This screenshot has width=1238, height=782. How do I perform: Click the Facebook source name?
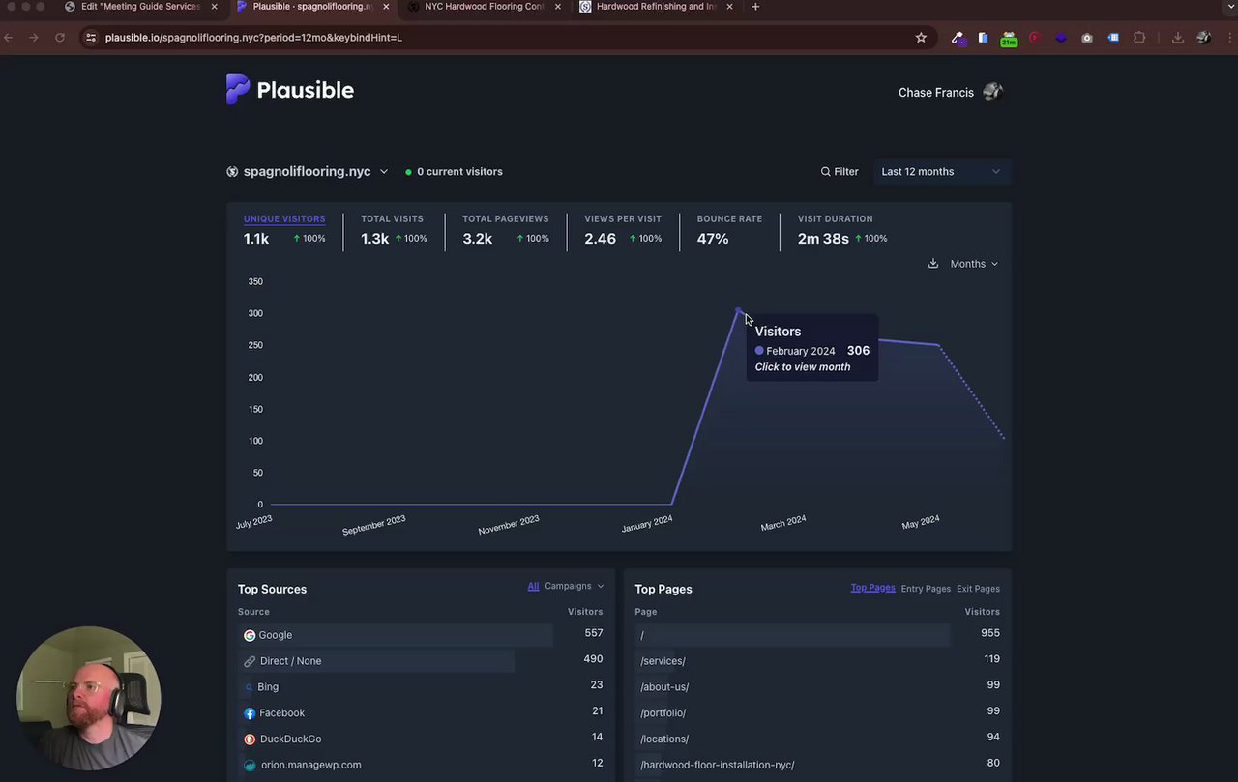(x=281, y=713)
